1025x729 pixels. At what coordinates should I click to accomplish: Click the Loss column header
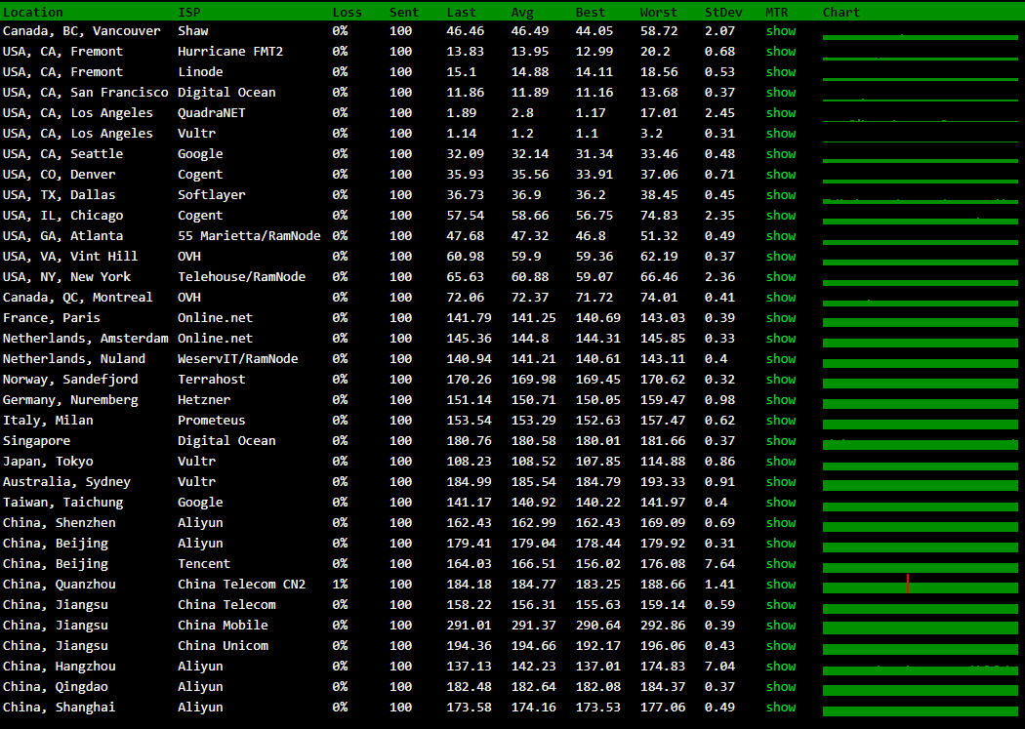coord(347,13)
